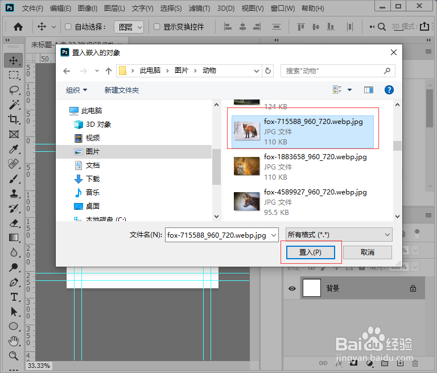Click the Share icon in options bar
Image resolution: width=437 pixels, height=373 pixels.
[x=424, y=27]
